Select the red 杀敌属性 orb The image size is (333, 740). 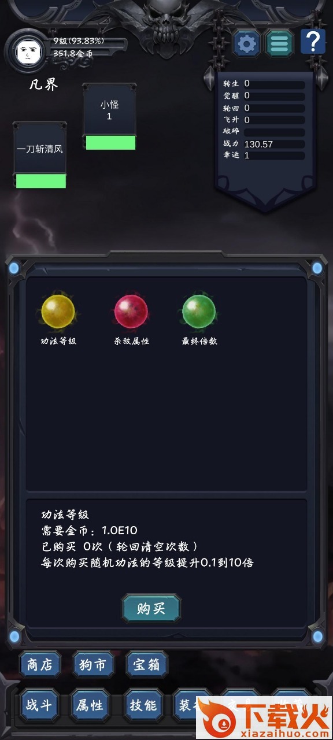[131, 311]
